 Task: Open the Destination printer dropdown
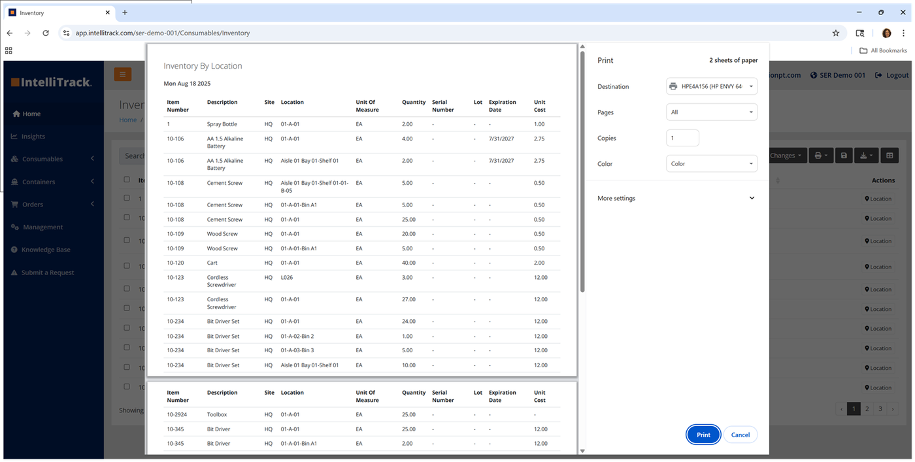pyautogui.click(x=712, y=86)
